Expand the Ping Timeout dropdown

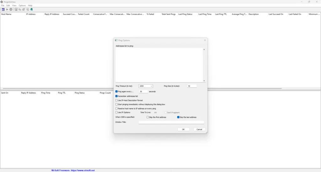[x=151, y=86]
